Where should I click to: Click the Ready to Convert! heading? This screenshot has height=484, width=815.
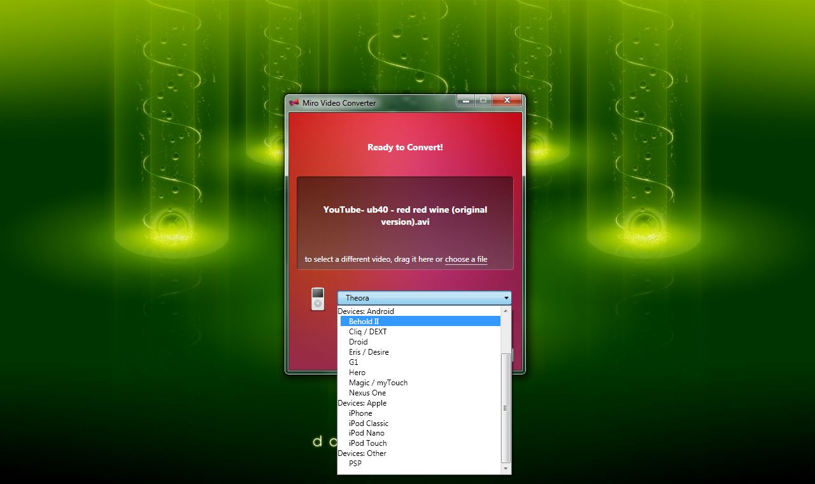pos(405,147)
